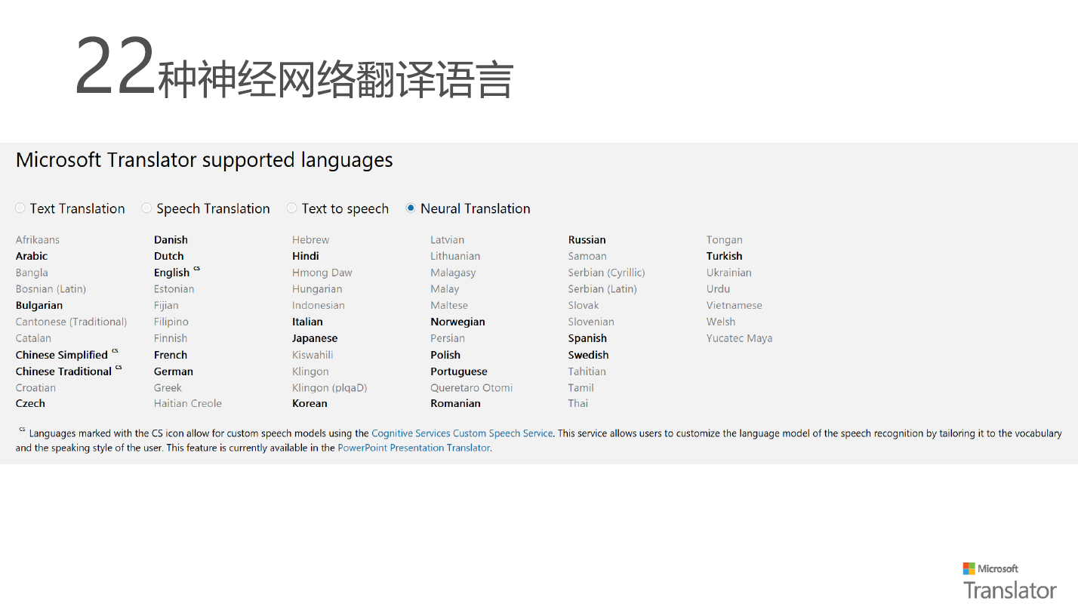Image resolution: width=1078 pixels, height=607 pixels.
Task: Select the Text to speech radio button
Action: click(x=291, y=208)
